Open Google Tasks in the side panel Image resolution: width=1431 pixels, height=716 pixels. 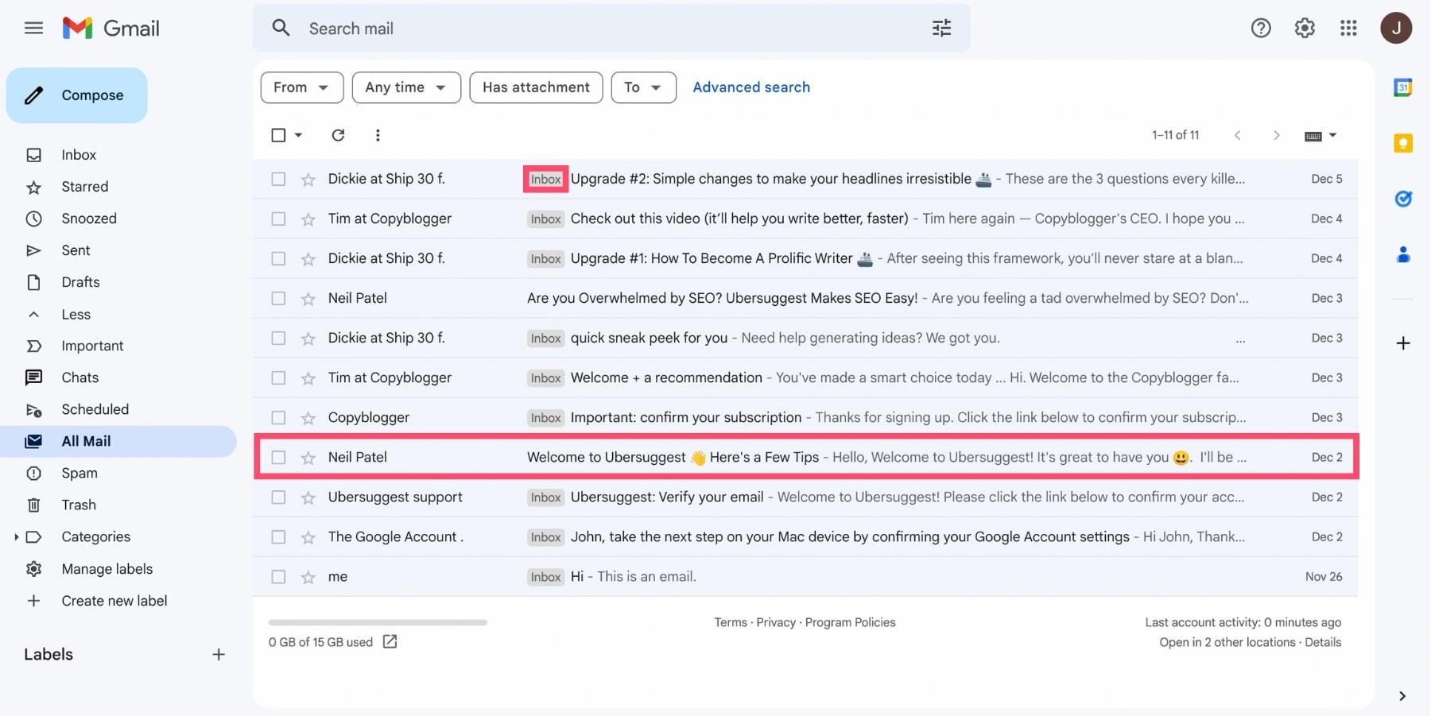pyautogui.click(x=1404, y=199)
